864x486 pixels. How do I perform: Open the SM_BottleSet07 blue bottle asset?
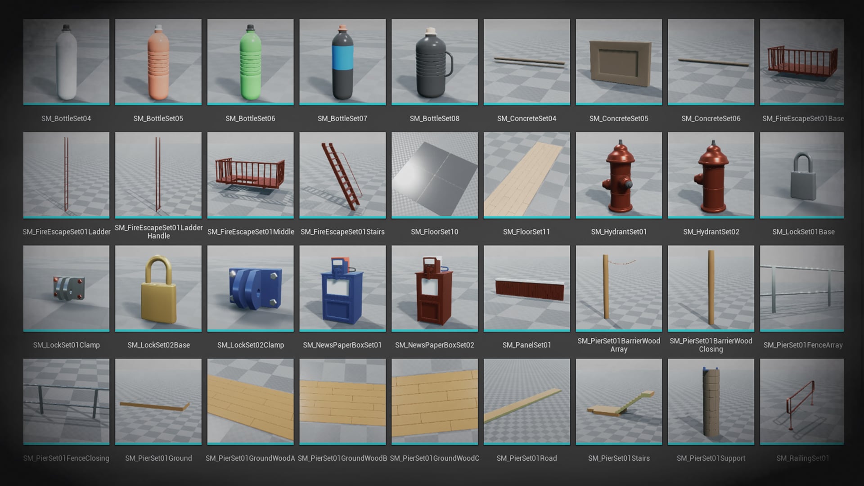pos(342,62)
